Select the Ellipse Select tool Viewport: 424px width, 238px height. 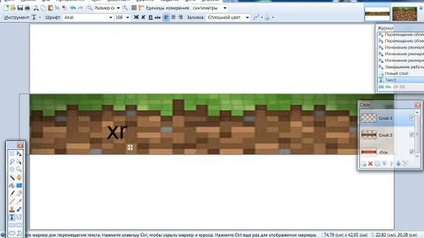[12, 169]
